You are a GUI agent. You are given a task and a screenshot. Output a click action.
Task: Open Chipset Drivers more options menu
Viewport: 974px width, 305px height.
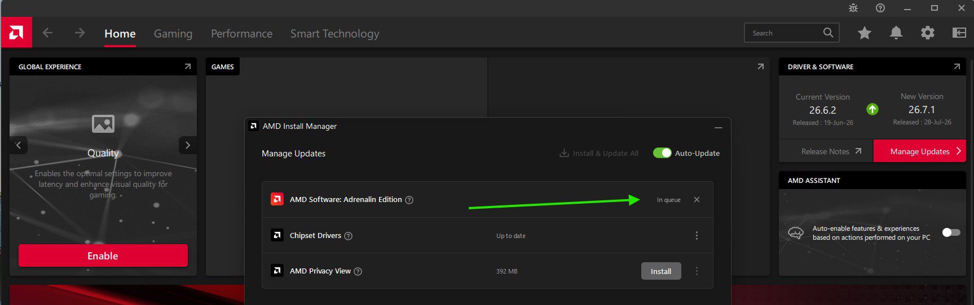pos(697,236)
